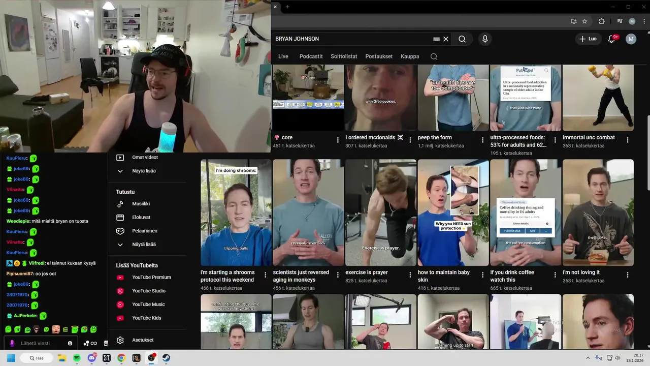Screen dimensions: 650x366
Task: Open Spotify from the taskbar
Action: pyautogui.click(x=77, y=358)
